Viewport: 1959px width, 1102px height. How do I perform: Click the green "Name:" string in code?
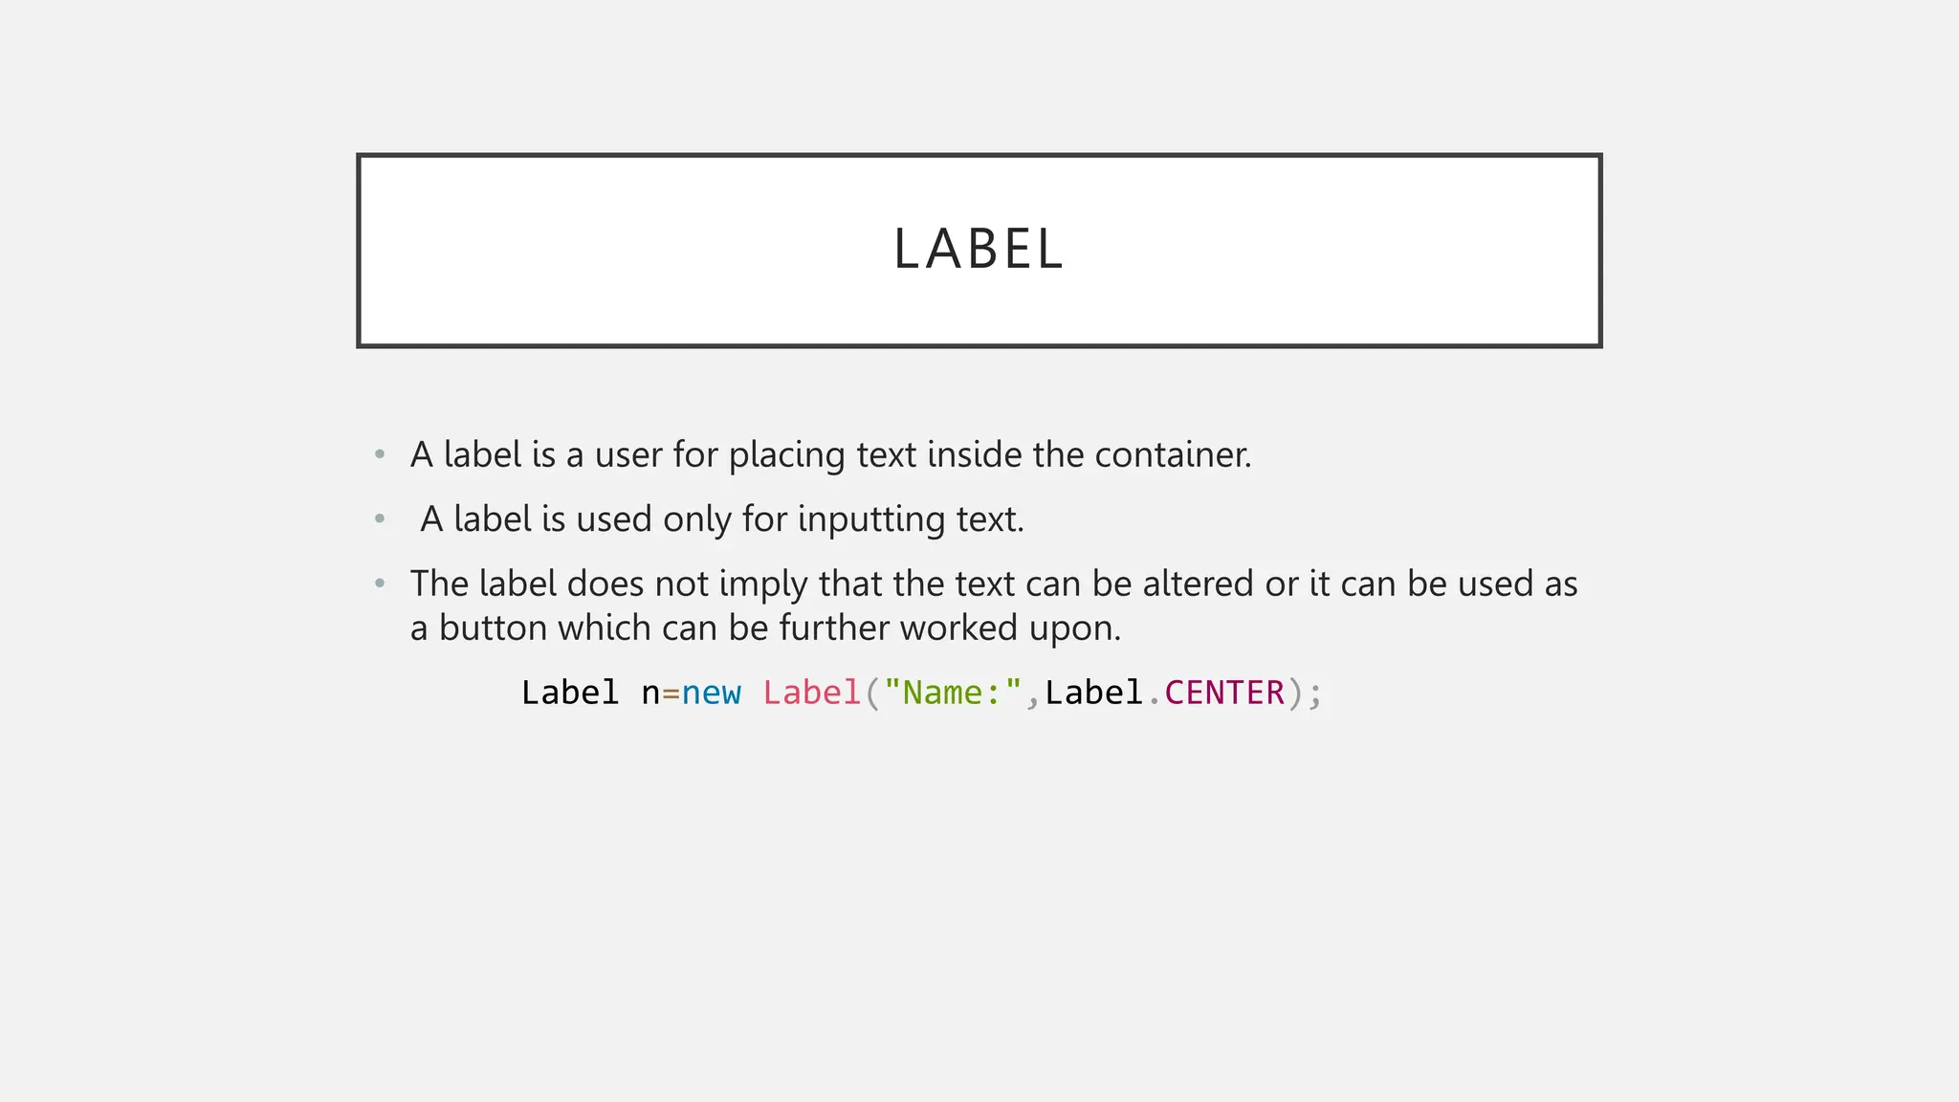tap(953, 693)
